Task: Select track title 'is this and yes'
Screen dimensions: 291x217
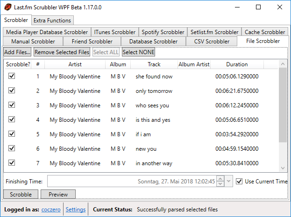Action: [153, 120]
